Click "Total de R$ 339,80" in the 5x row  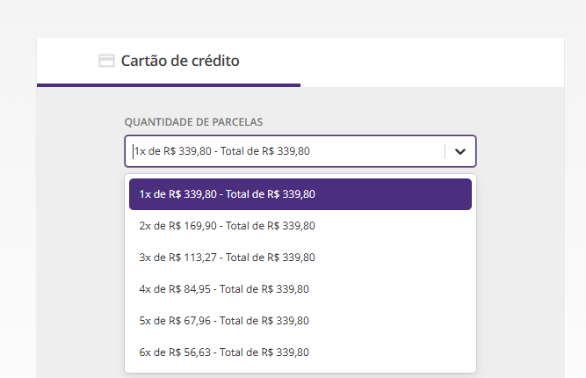pos(264,321)
